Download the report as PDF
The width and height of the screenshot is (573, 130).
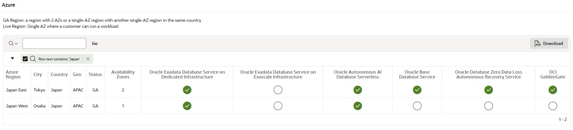[x=548, y=43]
